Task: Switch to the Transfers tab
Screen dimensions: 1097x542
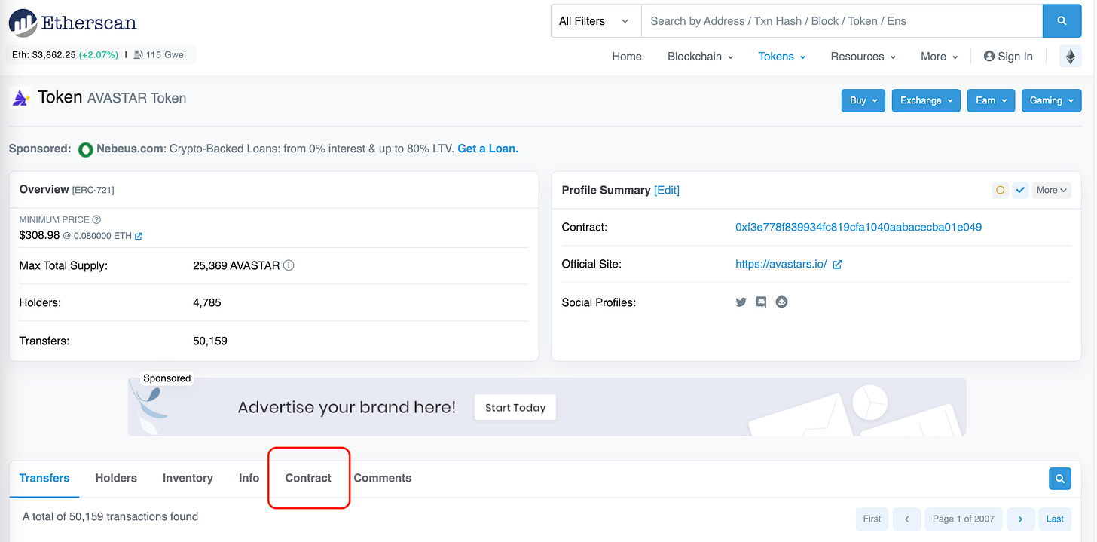Action: click(x=44, y=478)
